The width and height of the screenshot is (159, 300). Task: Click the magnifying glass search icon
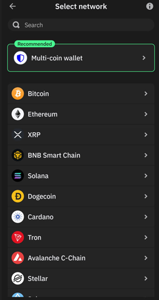[x=16, y=25]
